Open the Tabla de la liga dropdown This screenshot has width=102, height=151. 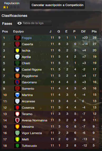point(34,23)
